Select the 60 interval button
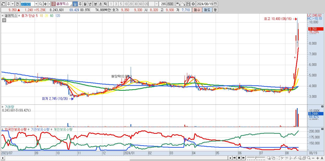 click(x=141, y=4)
